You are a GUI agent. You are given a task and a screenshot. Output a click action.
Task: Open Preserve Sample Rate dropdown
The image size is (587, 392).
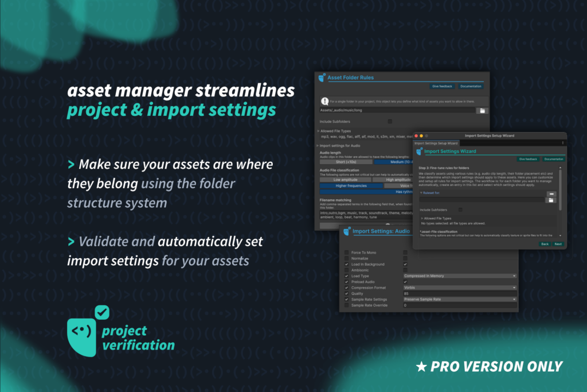click(x=460, y=300)
